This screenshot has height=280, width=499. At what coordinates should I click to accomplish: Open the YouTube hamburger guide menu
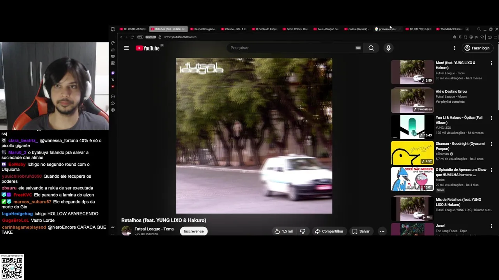pos(126,48)
